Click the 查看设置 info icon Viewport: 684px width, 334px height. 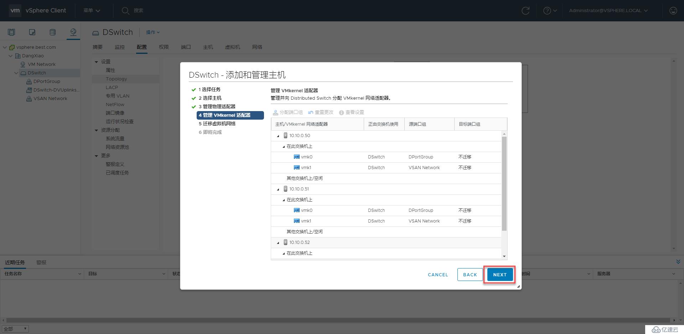[341, 113]
